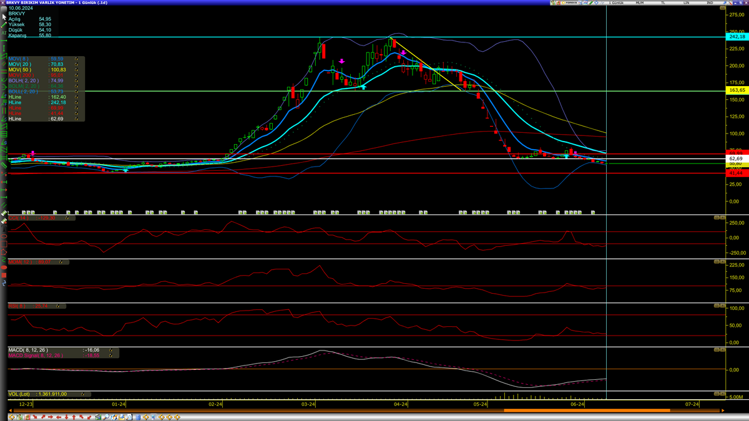The image size is (749, 421).
Task: Expand the volume panel options icon at right
Action: [x=717, y=394]
